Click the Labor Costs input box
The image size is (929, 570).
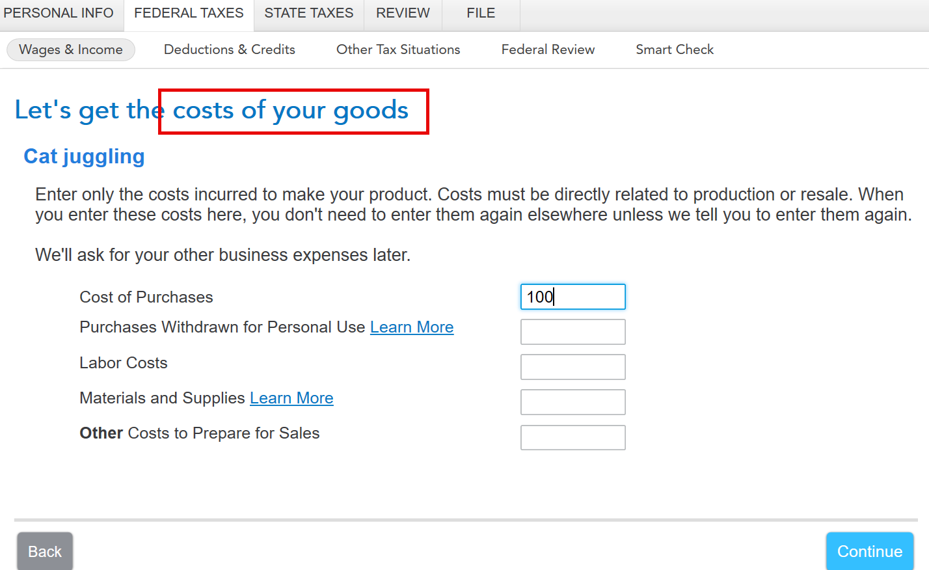click(572, 367)
